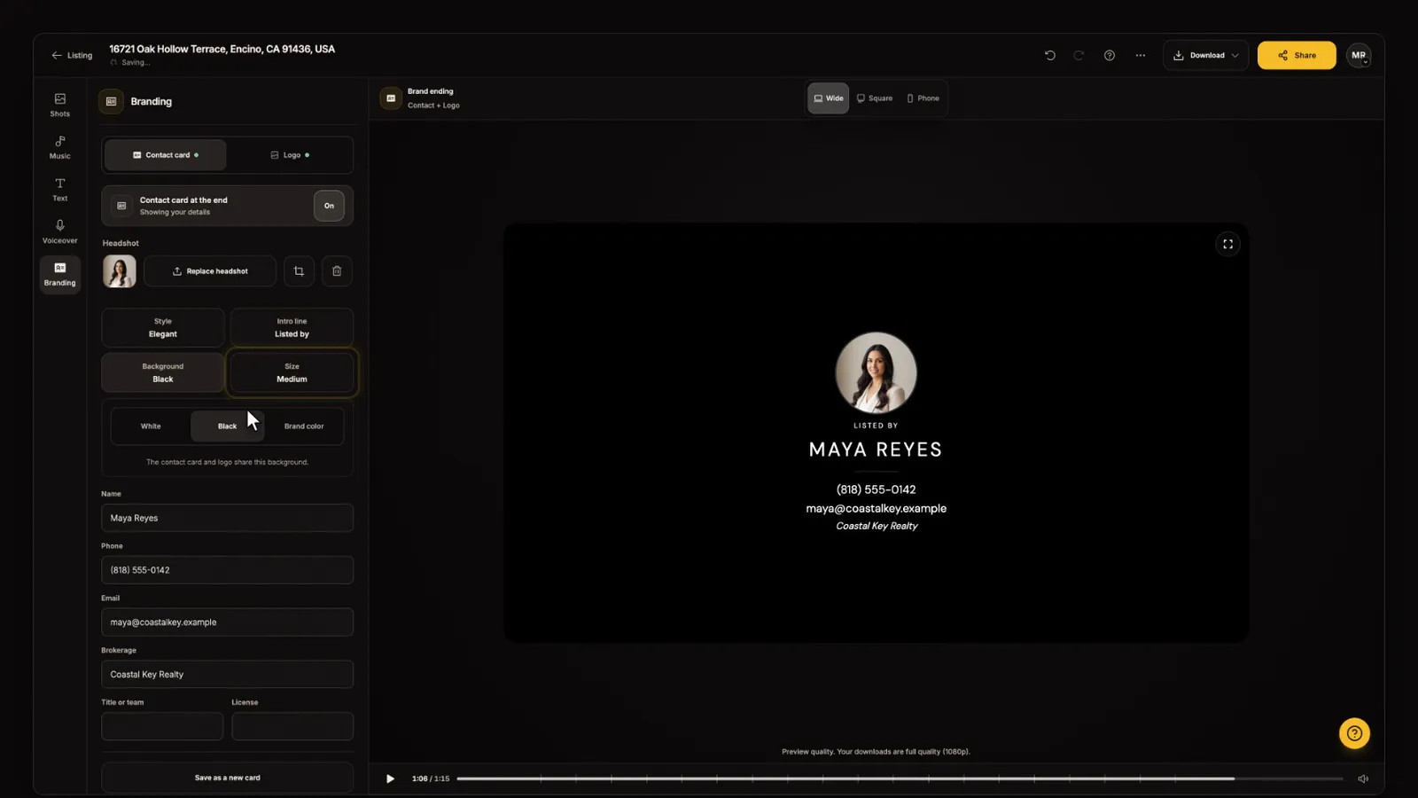Open the Text panel in sidebar
Viewport: 1418px width, 798px height.
(59, 190)
